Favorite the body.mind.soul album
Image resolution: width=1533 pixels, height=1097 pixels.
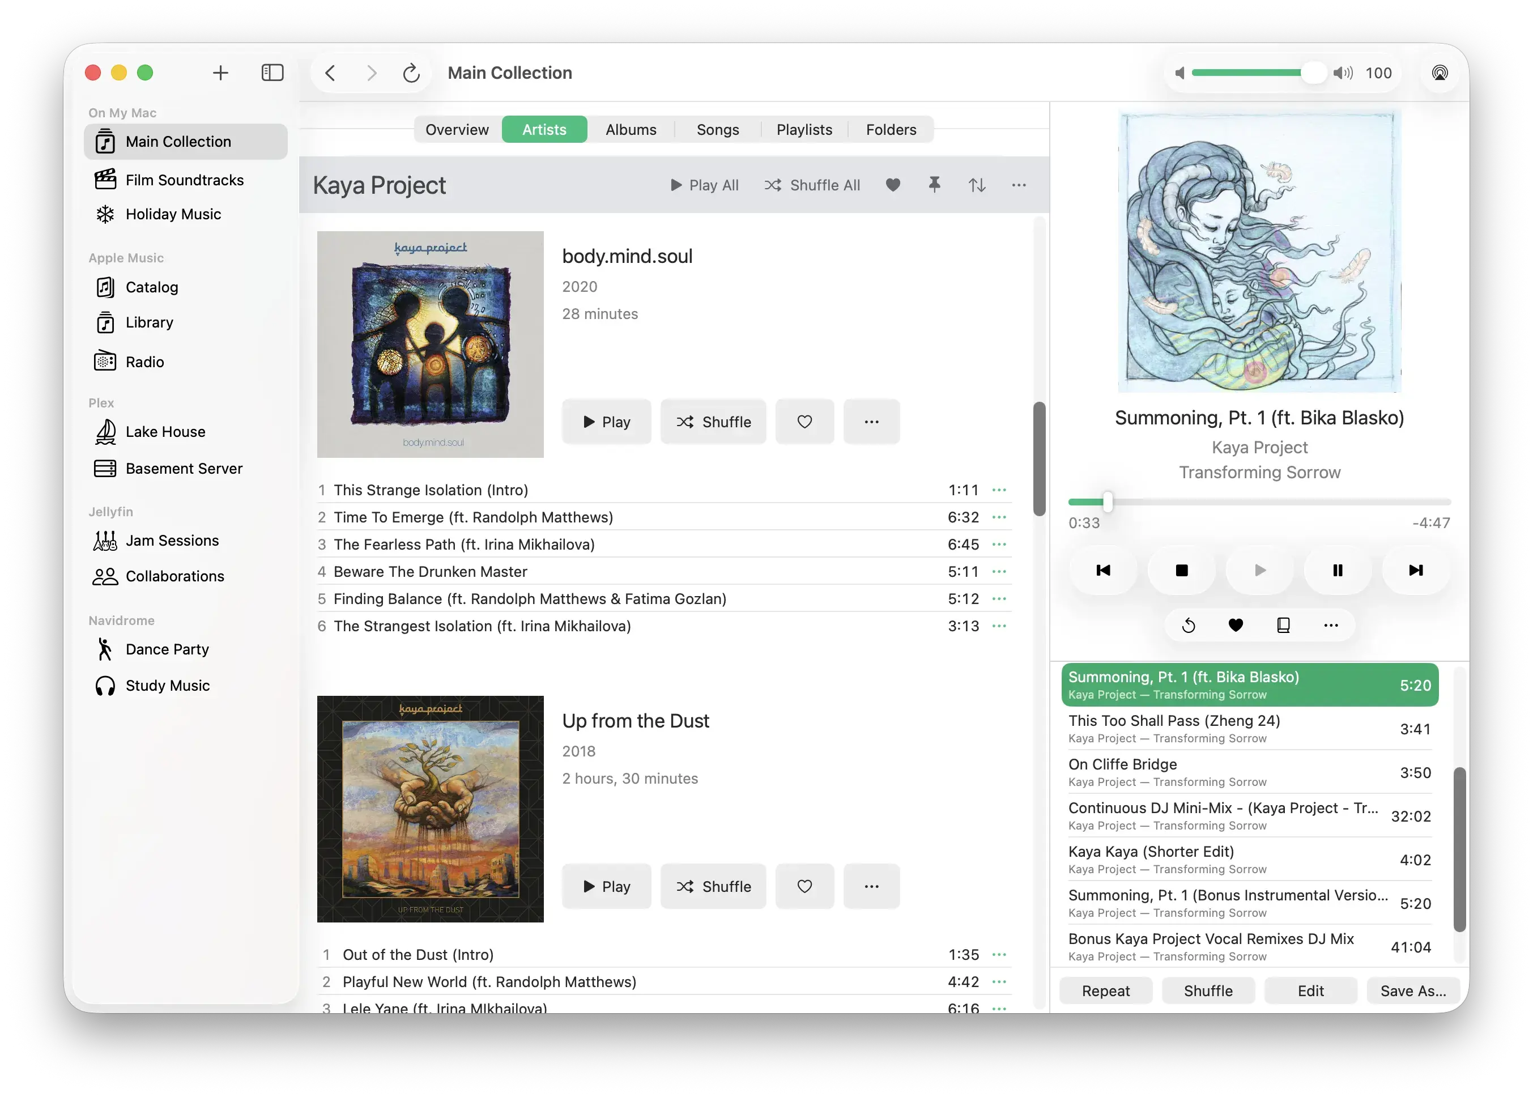tap(804, 422)
